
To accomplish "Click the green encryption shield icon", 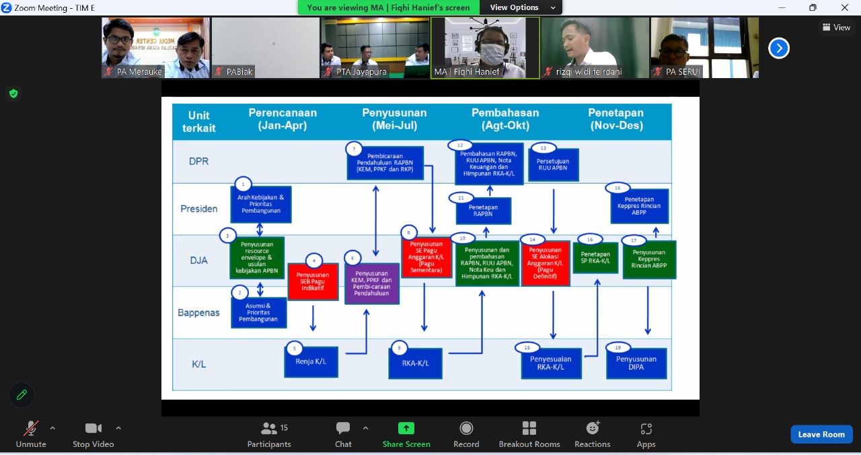I will click(13, 94).
